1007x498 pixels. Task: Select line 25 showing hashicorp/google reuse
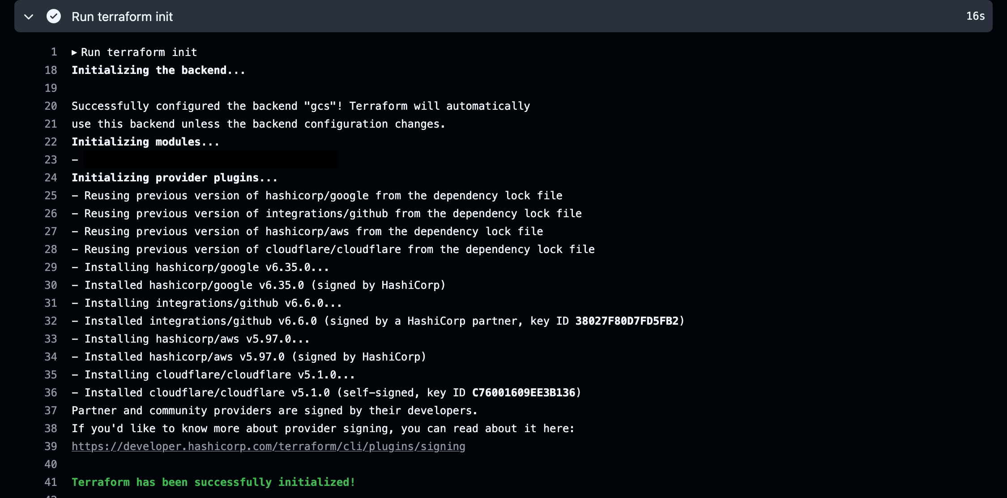pos(317,195)
